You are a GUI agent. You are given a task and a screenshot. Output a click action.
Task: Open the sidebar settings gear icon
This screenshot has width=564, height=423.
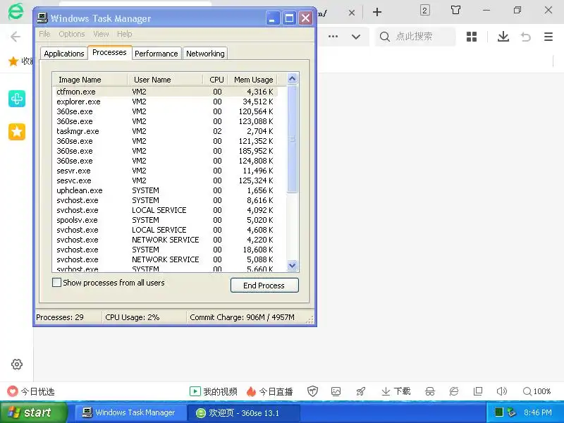(17, 364)
